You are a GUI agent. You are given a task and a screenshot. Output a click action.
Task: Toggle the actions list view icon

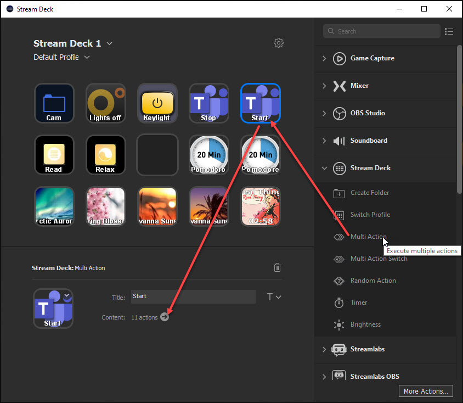(x=449, y=31)
